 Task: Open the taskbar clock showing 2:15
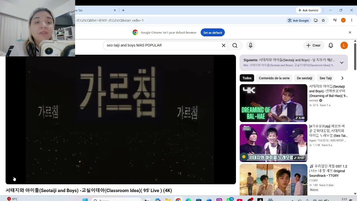(344, 199)
